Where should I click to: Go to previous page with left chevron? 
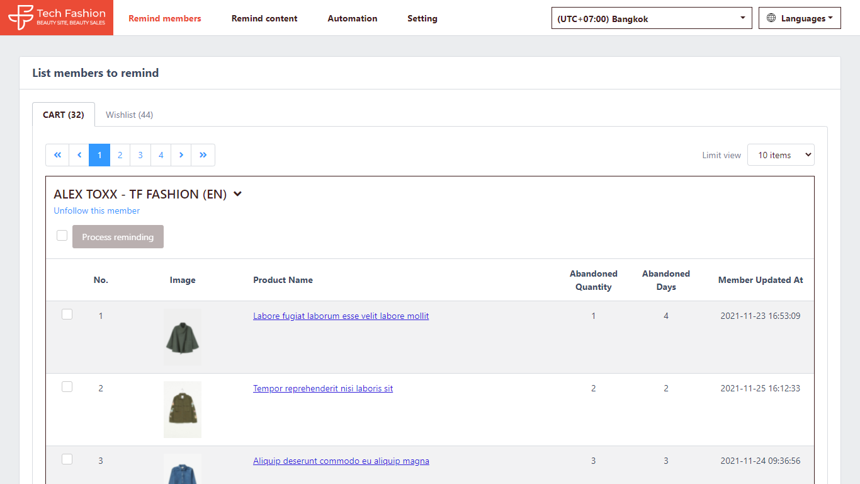point(79,155)
